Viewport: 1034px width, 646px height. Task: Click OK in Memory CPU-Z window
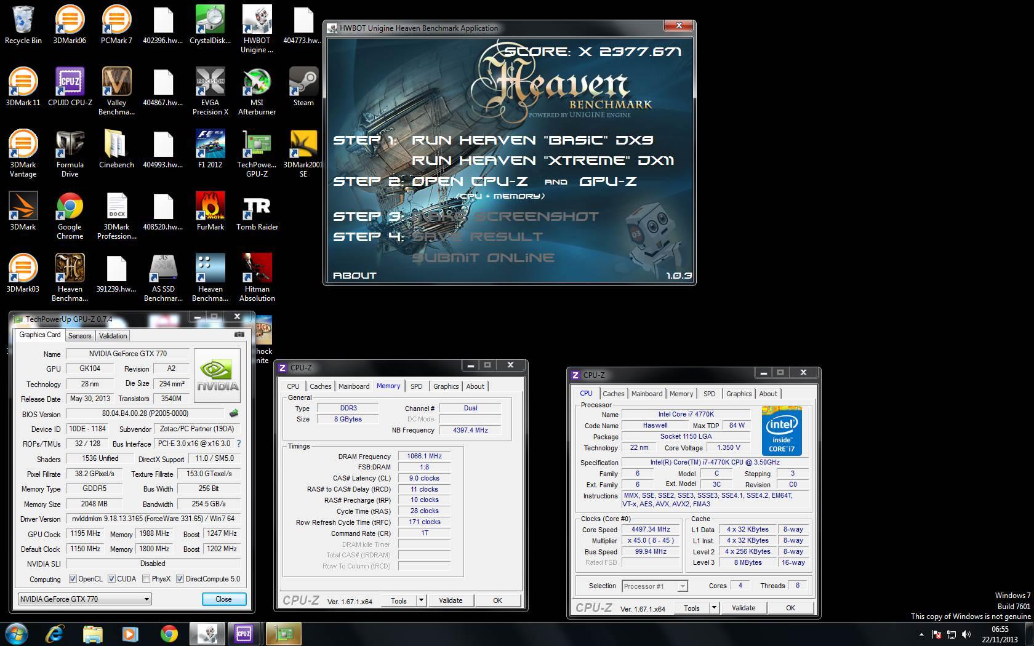tap(497, 600)
